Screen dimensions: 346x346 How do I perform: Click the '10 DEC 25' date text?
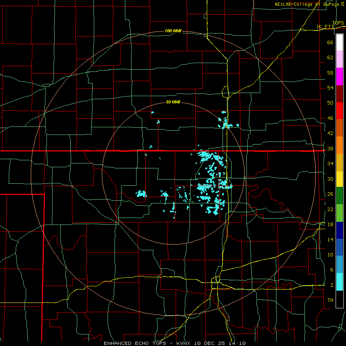tap(210, 343)
